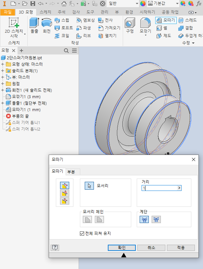
Task: Choose the Sweep (스윕) tool
Action: pos(62,20)
